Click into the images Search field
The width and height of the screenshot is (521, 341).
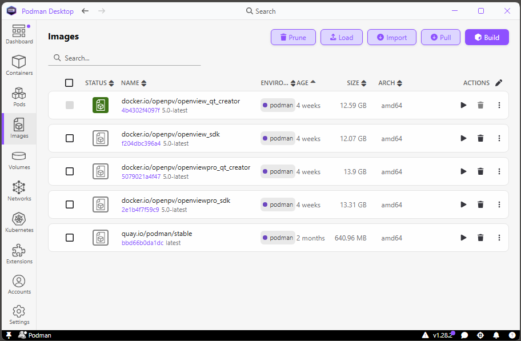click(125, 58)
